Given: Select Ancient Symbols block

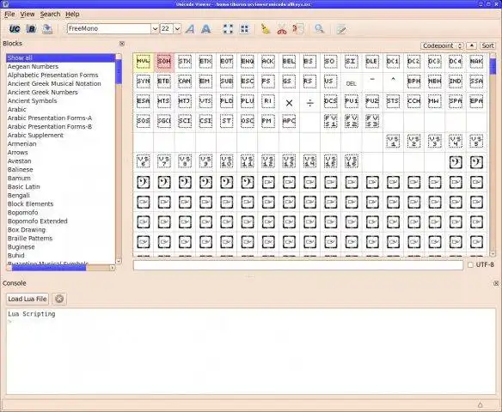Looking at the screenshot, I should (x=32, y=101).
